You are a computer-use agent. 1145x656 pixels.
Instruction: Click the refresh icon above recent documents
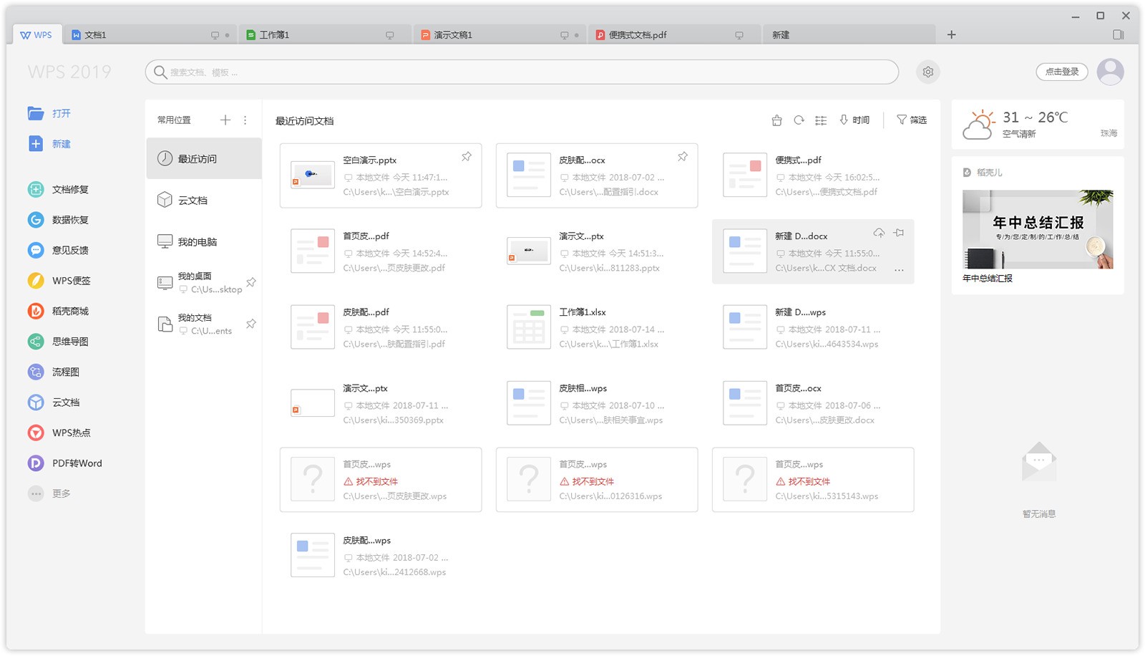(799, 120)
